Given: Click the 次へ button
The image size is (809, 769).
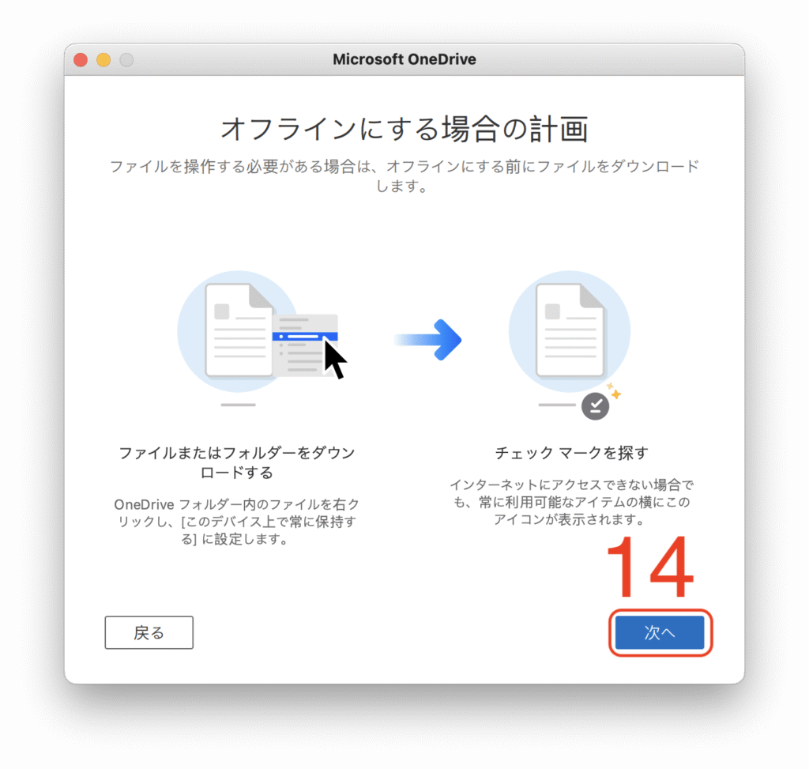Looking at the screenshot, I should tap(660, 632).
